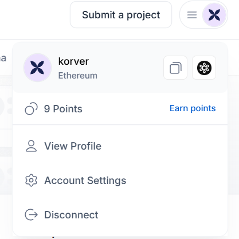
Task: Collapse the account menu via the pill button
Action: [203, 15]
